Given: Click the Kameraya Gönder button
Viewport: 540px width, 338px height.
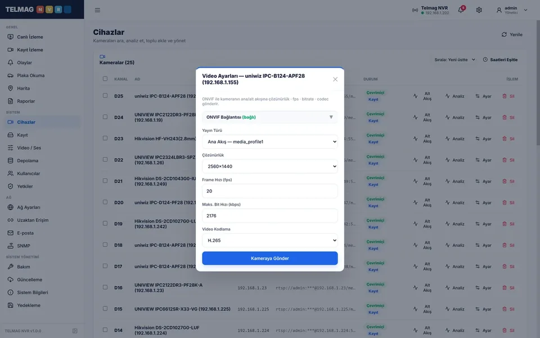Looking at the screenshot, I should 269,259.
